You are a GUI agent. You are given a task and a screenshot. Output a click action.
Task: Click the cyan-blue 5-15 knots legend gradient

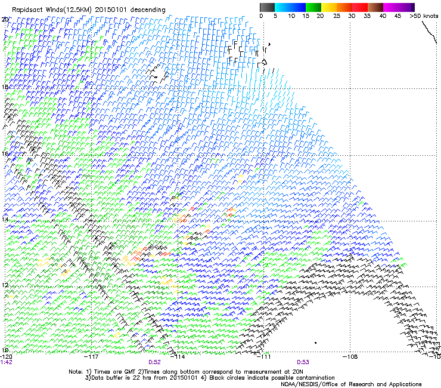[x=290, y=7]
